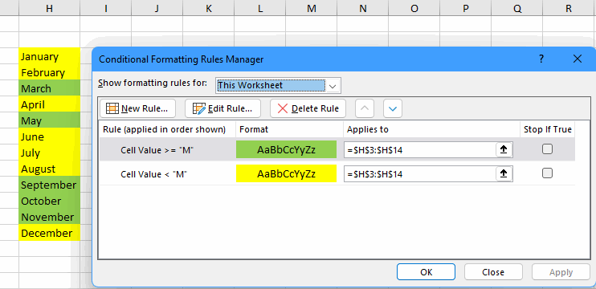This screenshot has height=289, width=596.
Task: Collapse range selector for the yellow rule
Action: coord(504,174)
